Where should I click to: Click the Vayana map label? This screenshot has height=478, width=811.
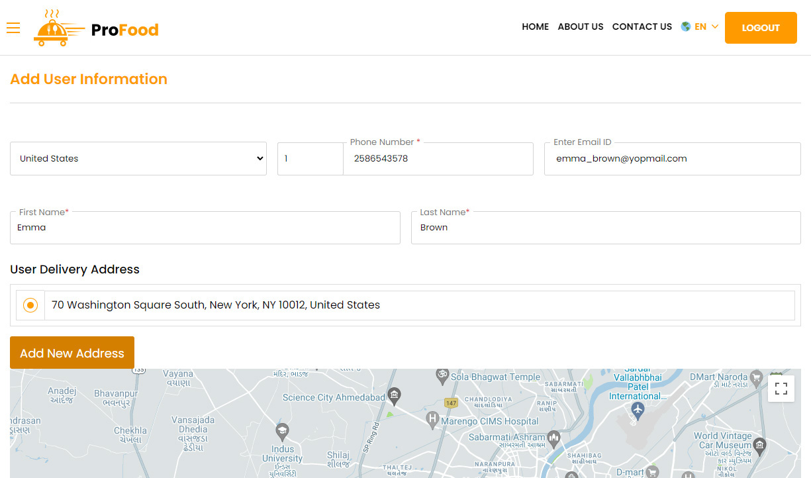tap(178, 378)
